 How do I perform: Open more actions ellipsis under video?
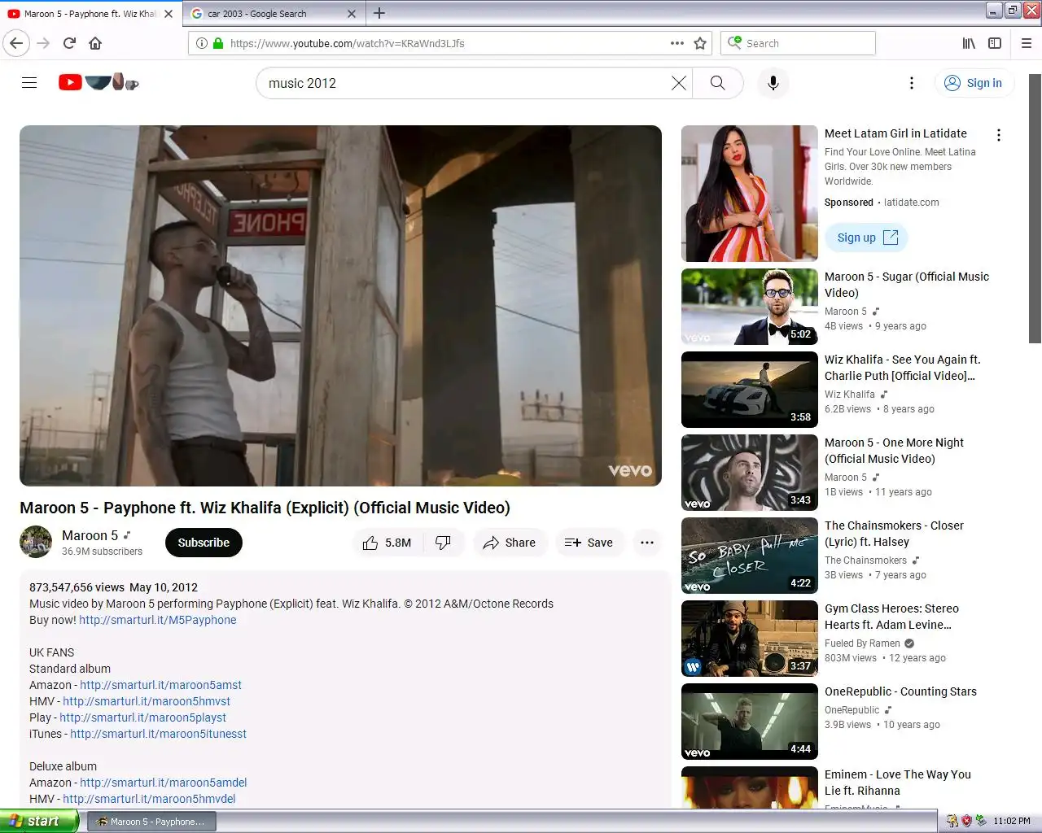point(647,543)
